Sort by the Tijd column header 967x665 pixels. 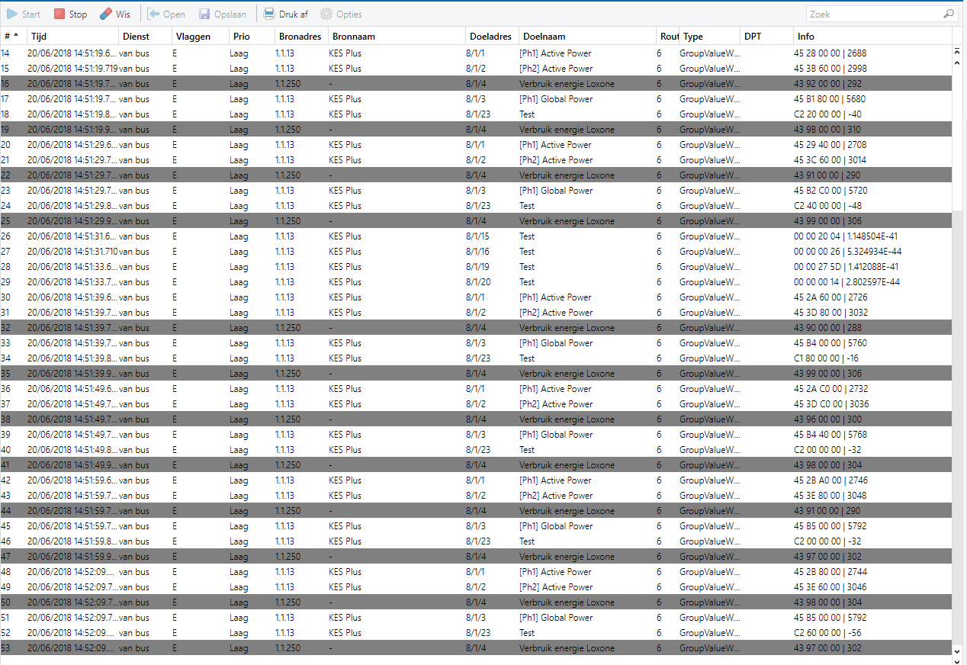pos(72,36)
